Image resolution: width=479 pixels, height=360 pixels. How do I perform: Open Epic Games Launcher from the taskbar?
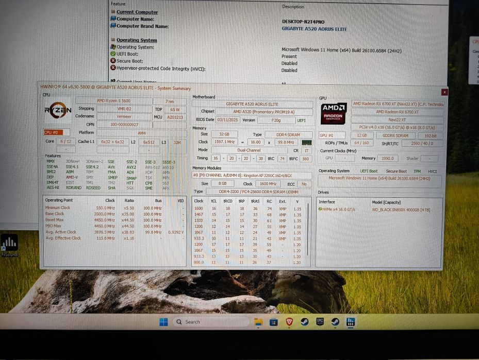[320, 322]
